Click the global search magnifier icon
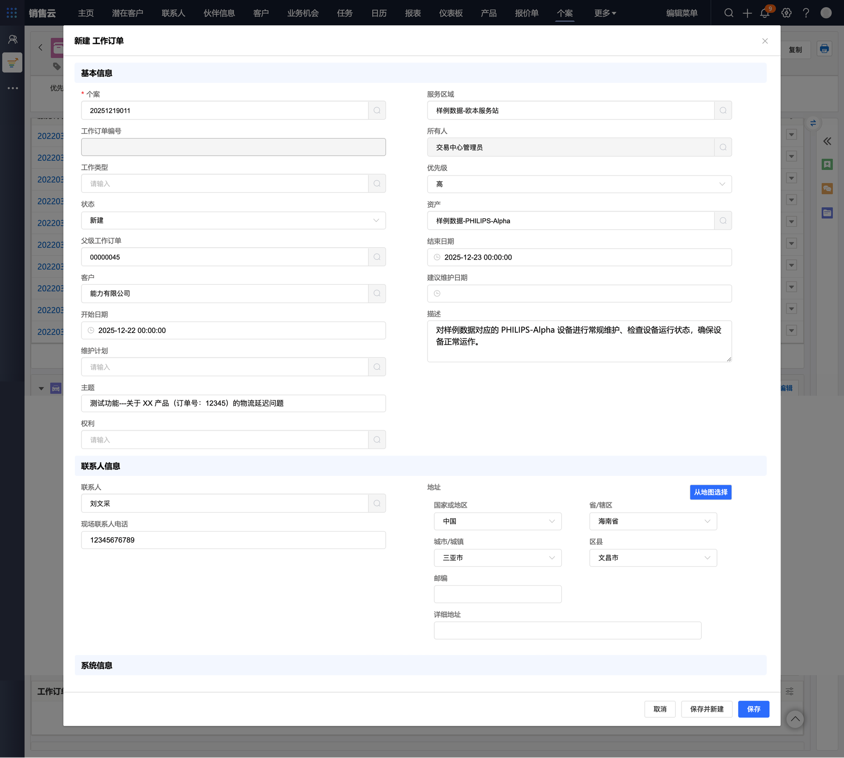 (729, 13)
